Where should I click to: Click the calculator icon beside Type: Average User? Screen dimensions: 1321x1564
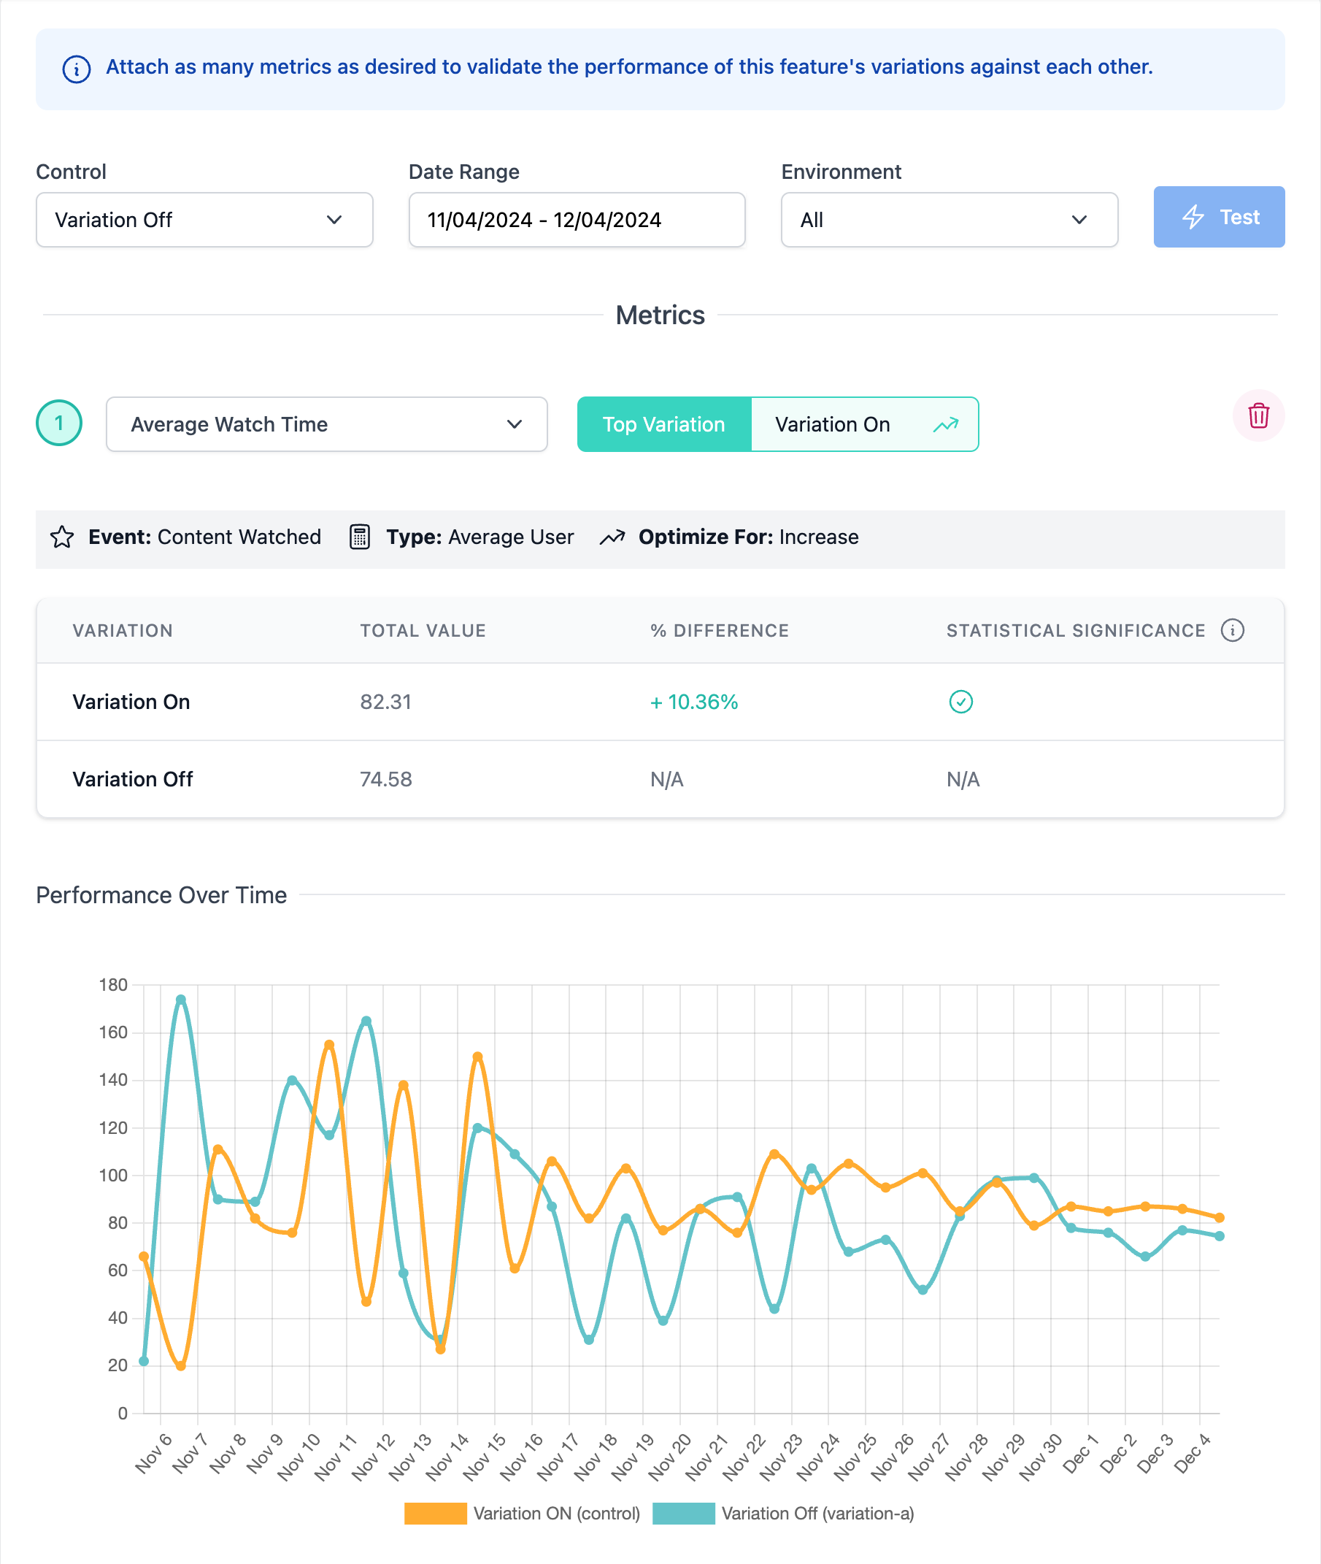[361, 537]
